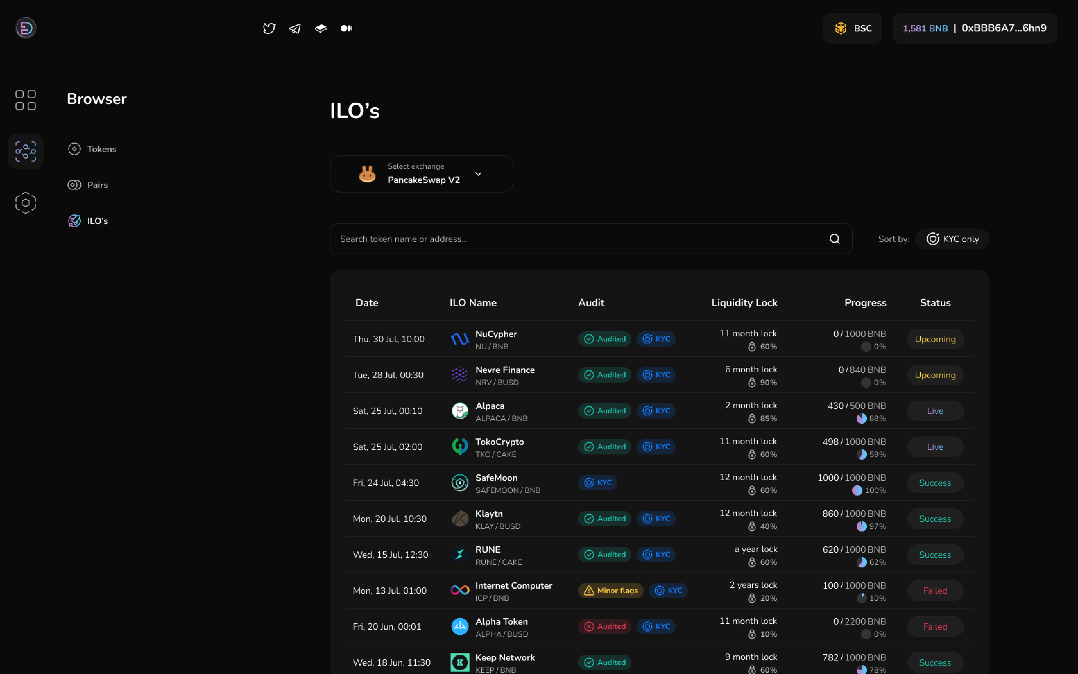Click the Keep Network logo
1078x674 pixels.
(460, 662)
